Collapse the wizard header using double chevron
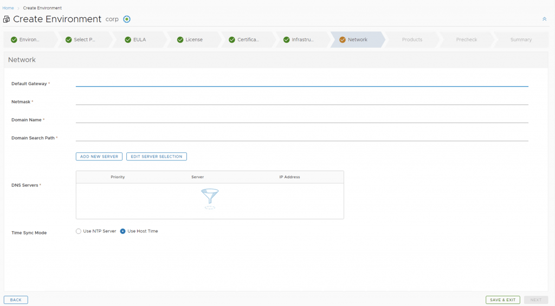Screen dimensions: 555x306 (x=544, y=19)
